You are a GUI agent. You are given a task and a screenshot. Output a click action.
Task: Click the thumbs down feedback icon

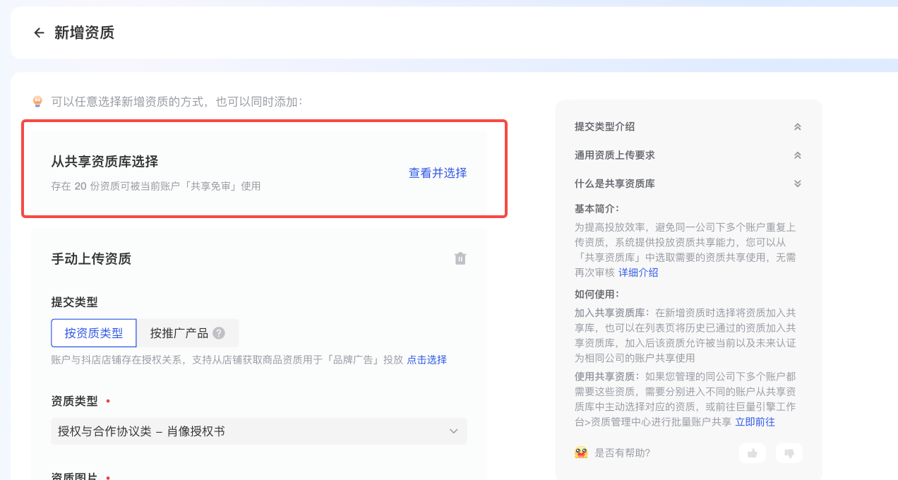[789, 453]
